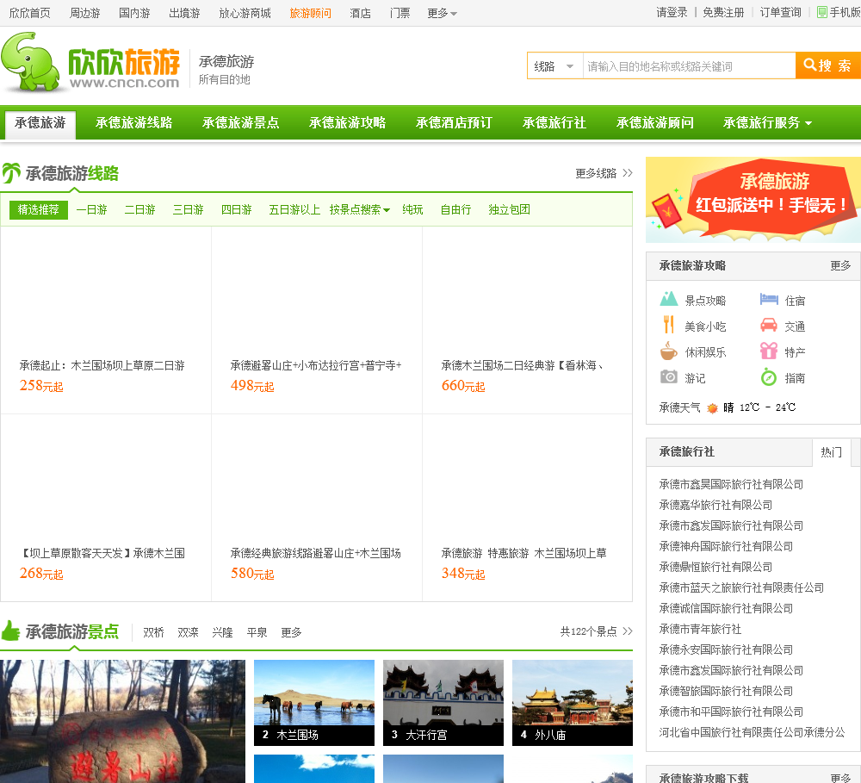Open the 外八庙 scenic spot thumbnail
This screenshot has width=861, height=783.
pos(573,703)
